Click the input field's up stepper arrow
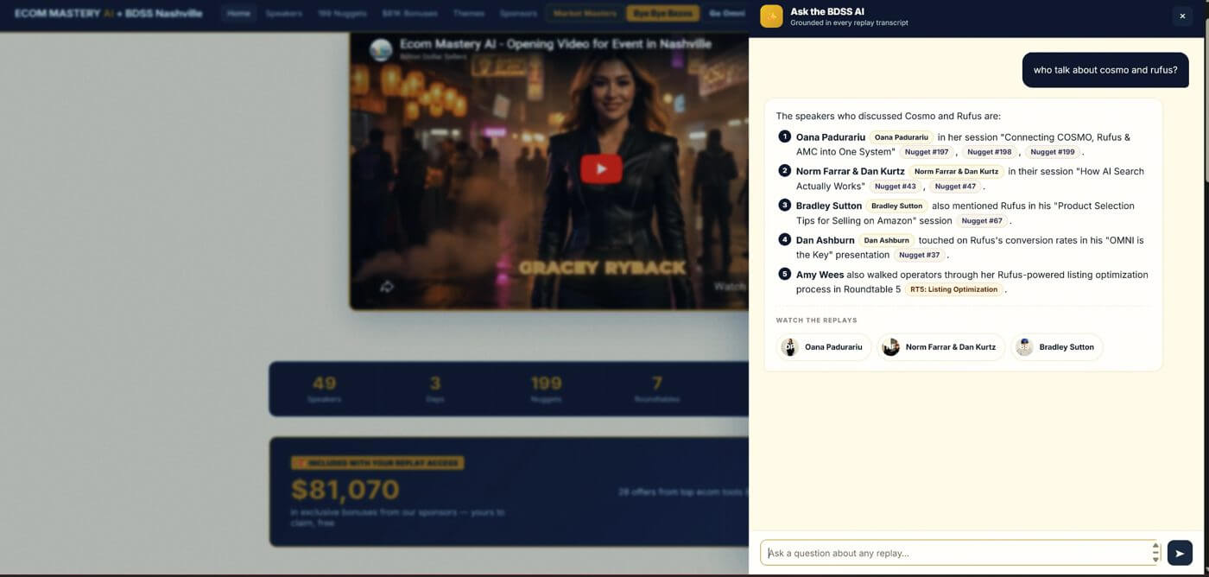 [1155, 547]
